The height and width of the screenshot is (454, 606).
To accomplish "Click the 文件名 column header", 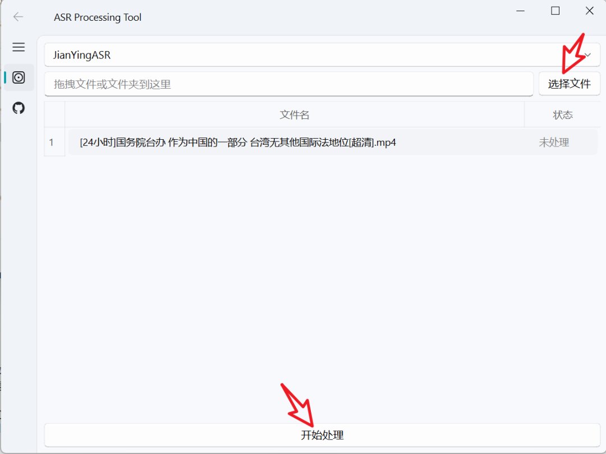I will point(294,114).
